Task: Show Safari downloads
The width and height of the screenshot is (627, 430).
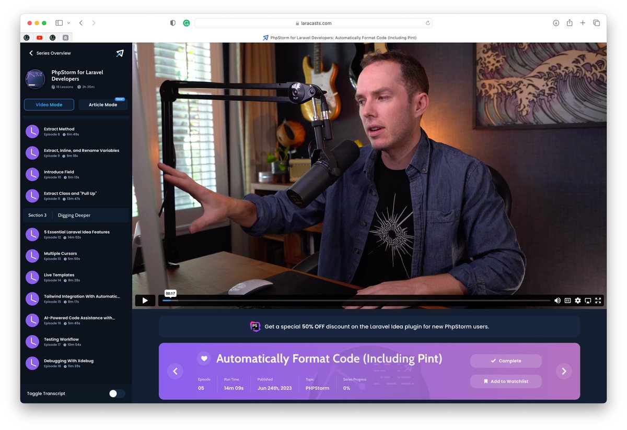Action: [556, 23]
